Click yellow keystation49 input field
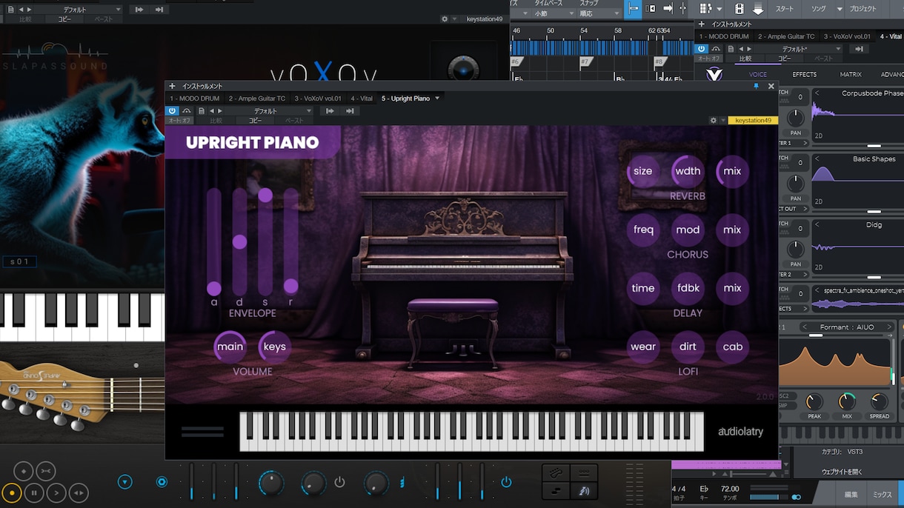This screenshot has height=508, width=904. [753, 121]
